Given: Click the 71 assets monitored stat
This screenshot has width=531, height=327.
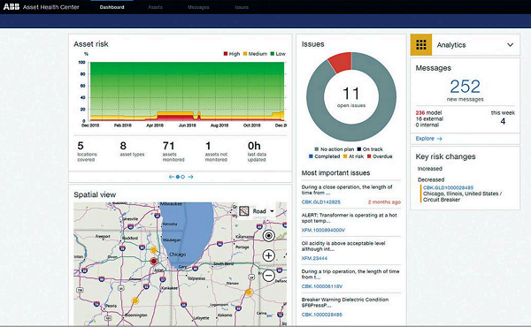Looking at the screenshot, I should [x=173, y=151].
